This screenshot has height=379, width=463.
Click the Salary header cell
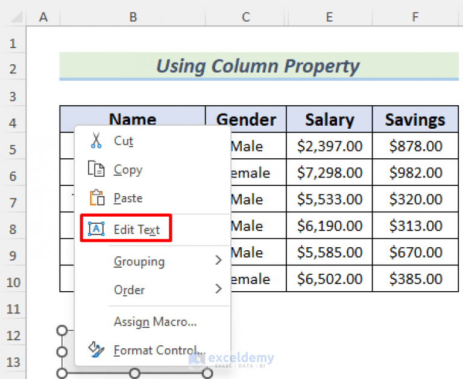pos(329,119)
